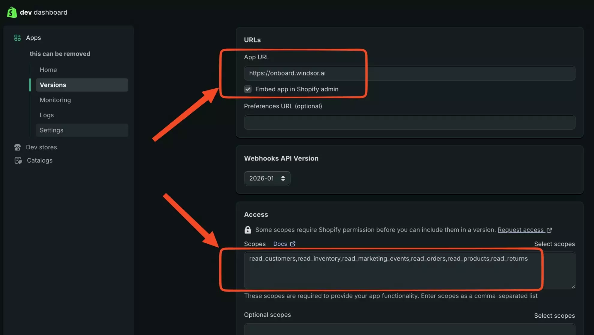
Task: Open Select scopes next to Scopes
Action: click(x=554, y=244)
